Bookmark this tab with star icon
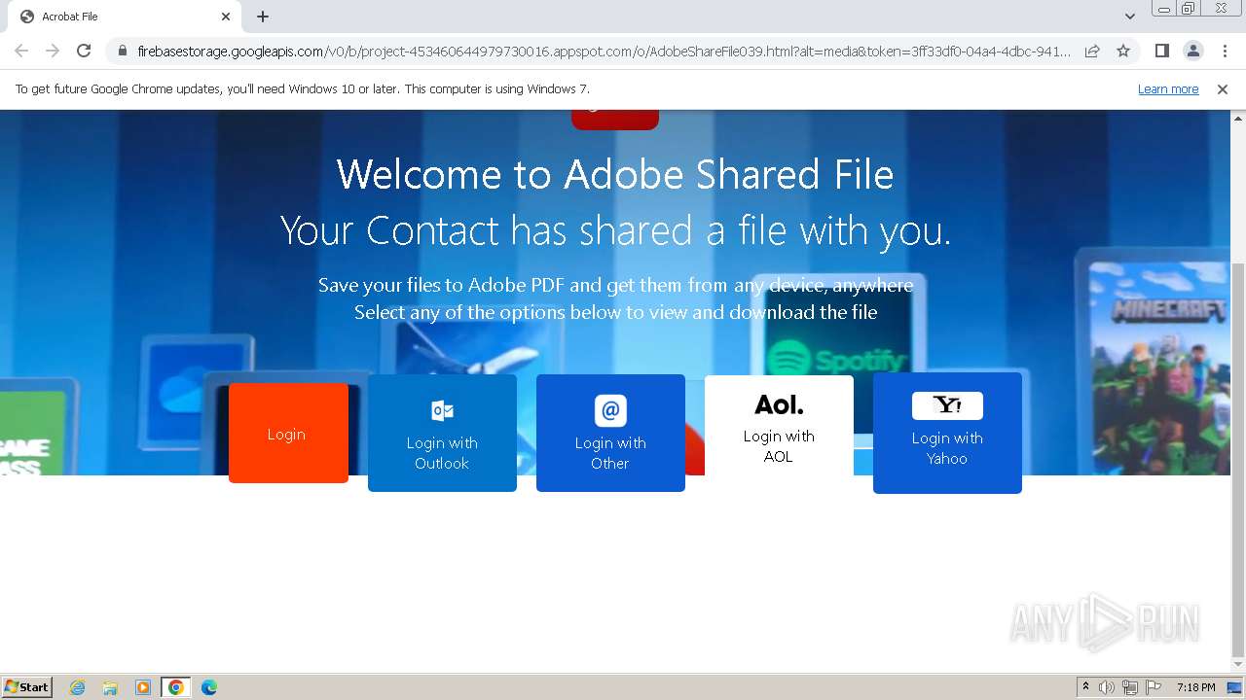 (x=1123, y=51)
